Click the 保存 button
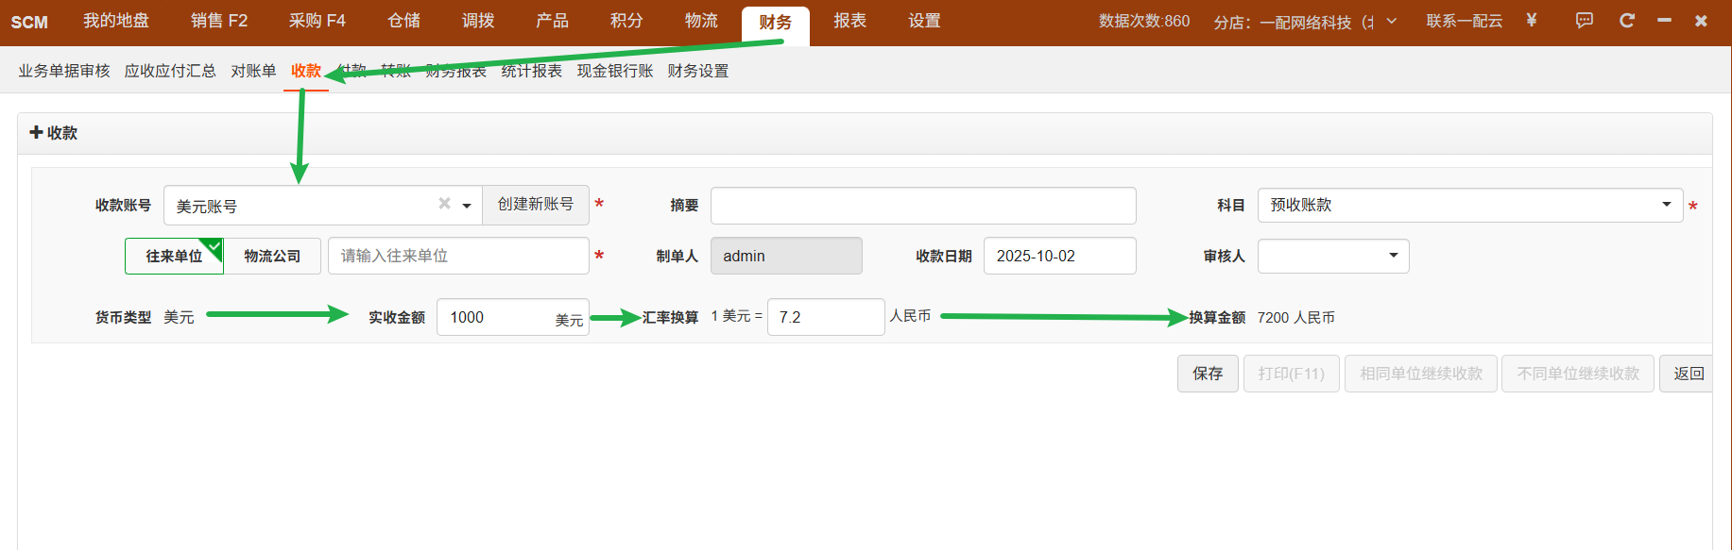Screen dimensions: 1732x550 click(x=1207, y=374)
